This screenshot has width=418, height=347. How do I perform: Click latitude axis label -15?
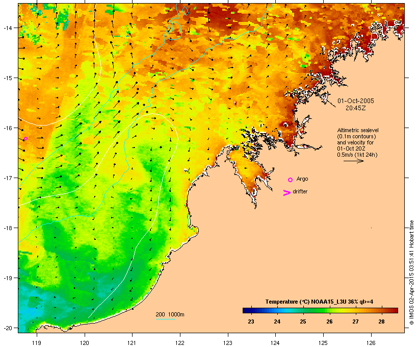point(7,78)
